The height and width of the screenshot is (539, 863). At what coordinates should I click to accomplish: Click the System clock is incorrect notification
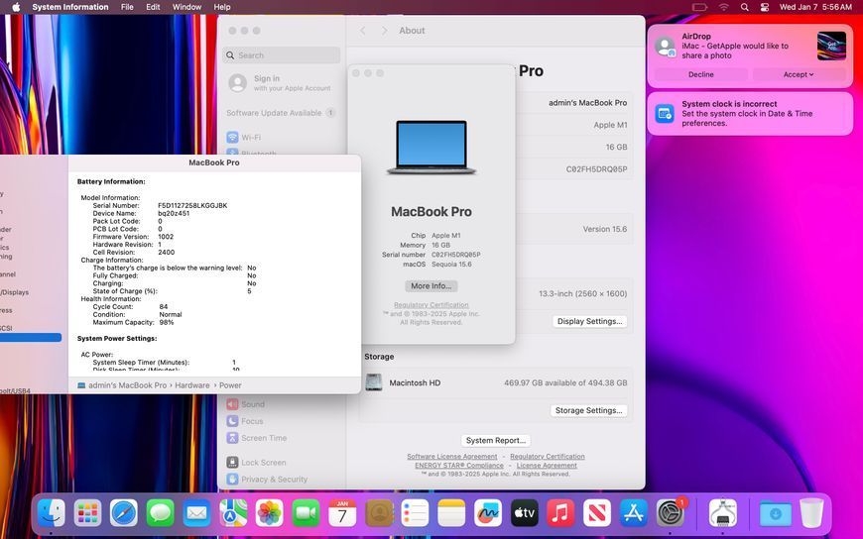coord(750,113)
